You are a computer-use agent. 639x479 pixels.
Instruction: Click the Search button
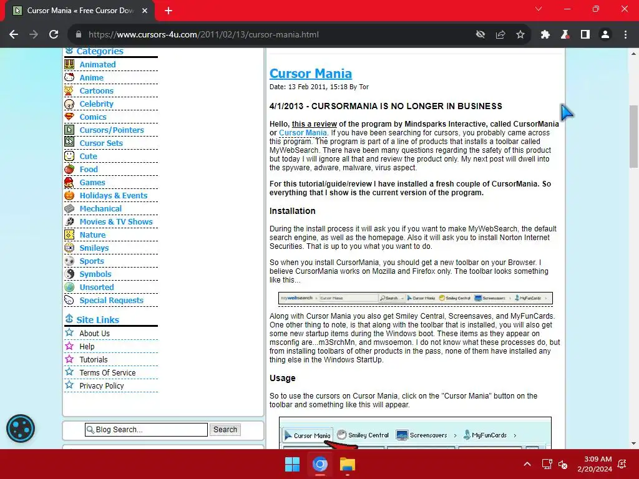(225, 429)
